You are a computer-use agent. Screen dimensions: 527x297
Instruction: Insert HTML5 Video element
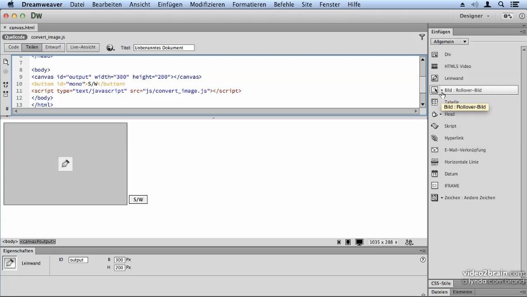click(x=457, y=66)
